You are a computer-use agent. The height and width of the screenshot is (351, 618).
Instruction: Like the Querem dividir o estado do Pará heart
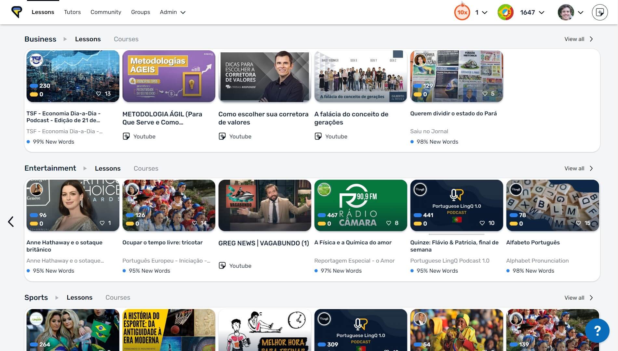[485, 94]
